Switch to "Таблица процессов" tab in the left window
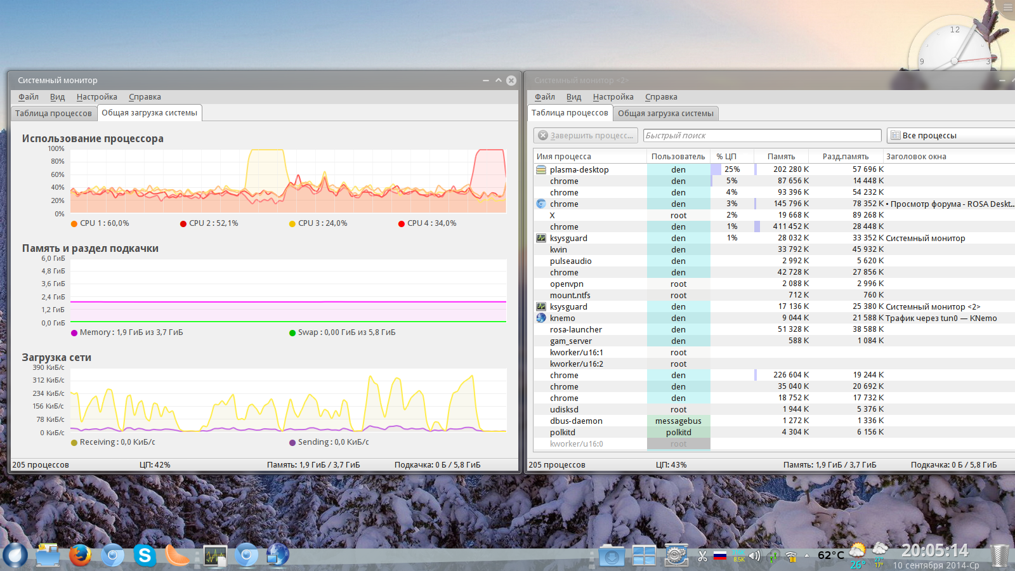Screen dimensions: 1015x571 53,113
